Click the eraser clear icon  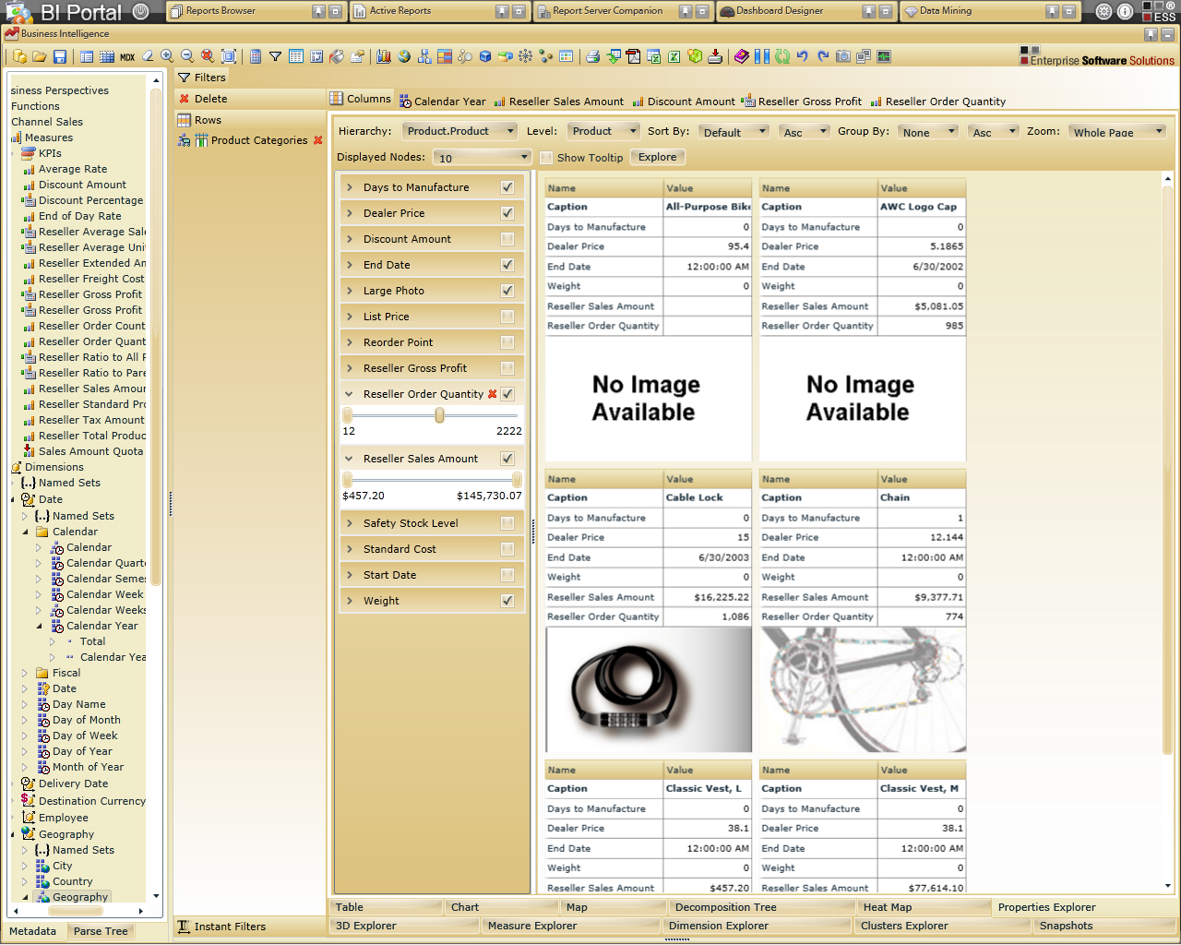pos(148,56)
